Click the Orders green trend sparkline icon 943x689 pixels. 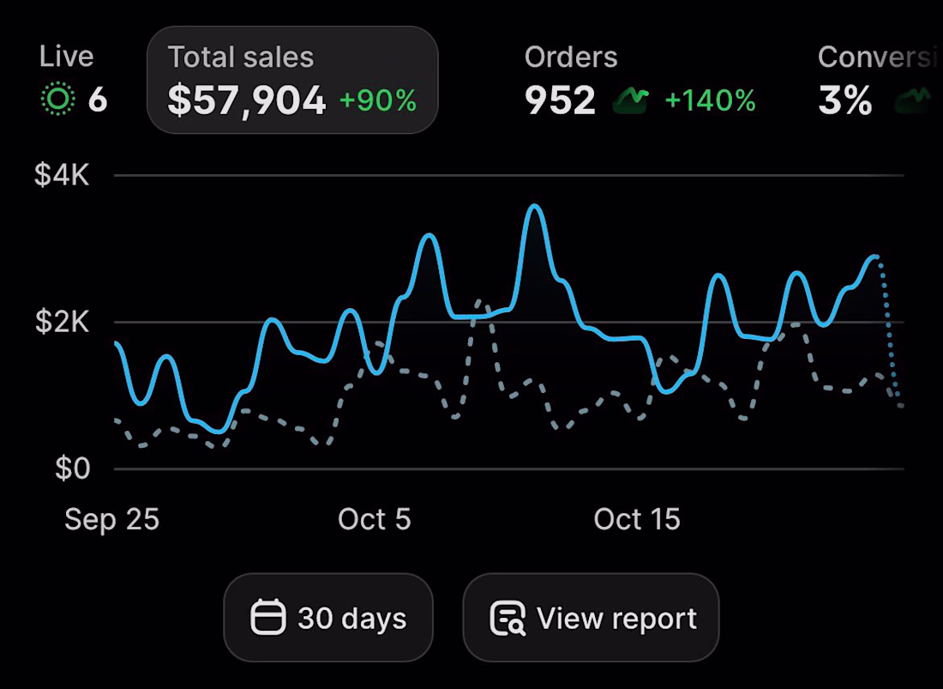coord(631,100)
